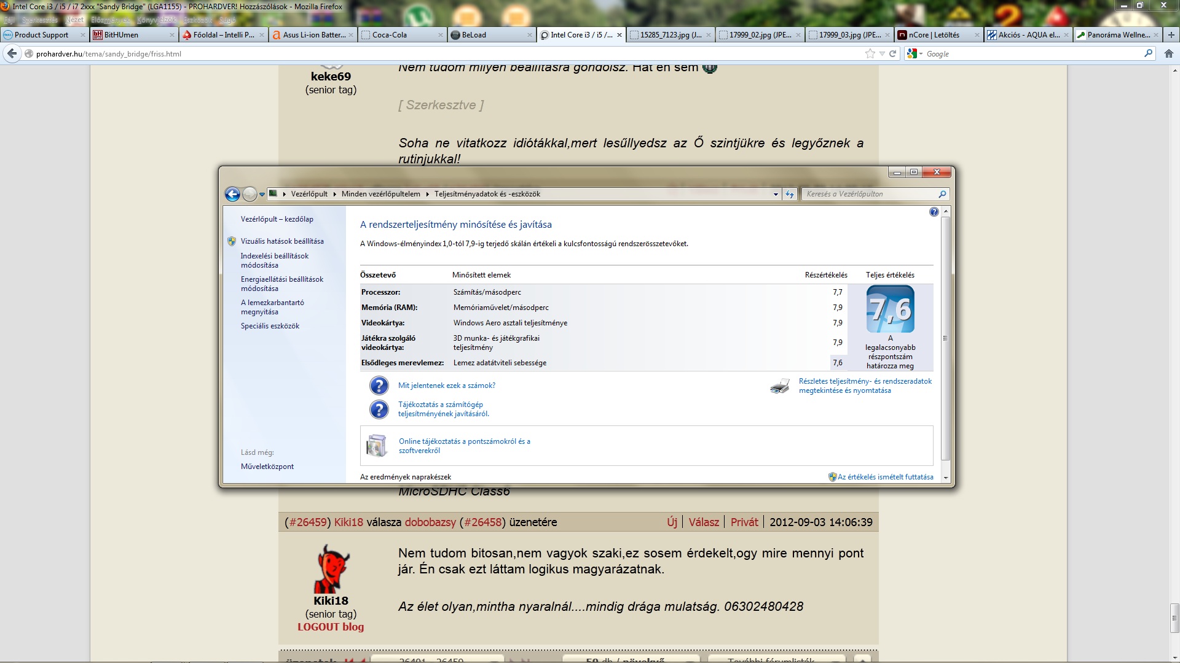The height and width of the screenshot is (663, 1180).
Task: Open new tab with plus button
Action: [1171, 35]
